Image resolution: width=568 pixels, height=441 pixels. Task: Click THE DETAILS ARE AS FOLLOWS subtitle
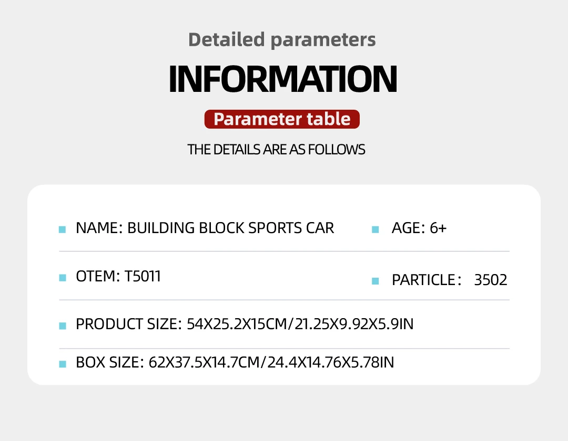tap(276, 150)
